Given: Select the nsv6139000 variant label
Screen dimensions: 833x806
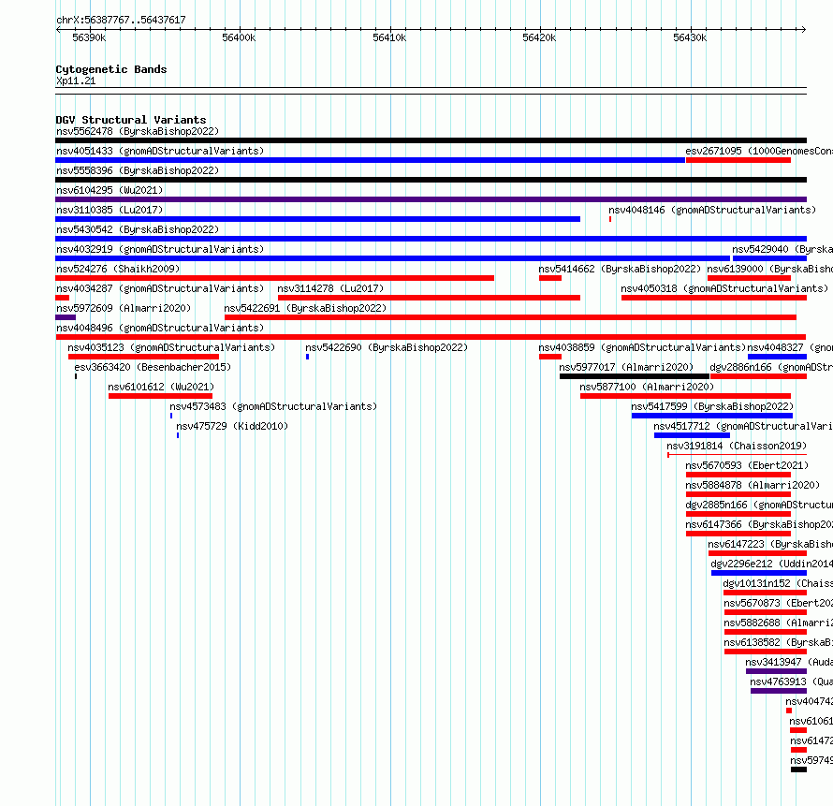Looking at the screenshot, I should click(769, 269).
